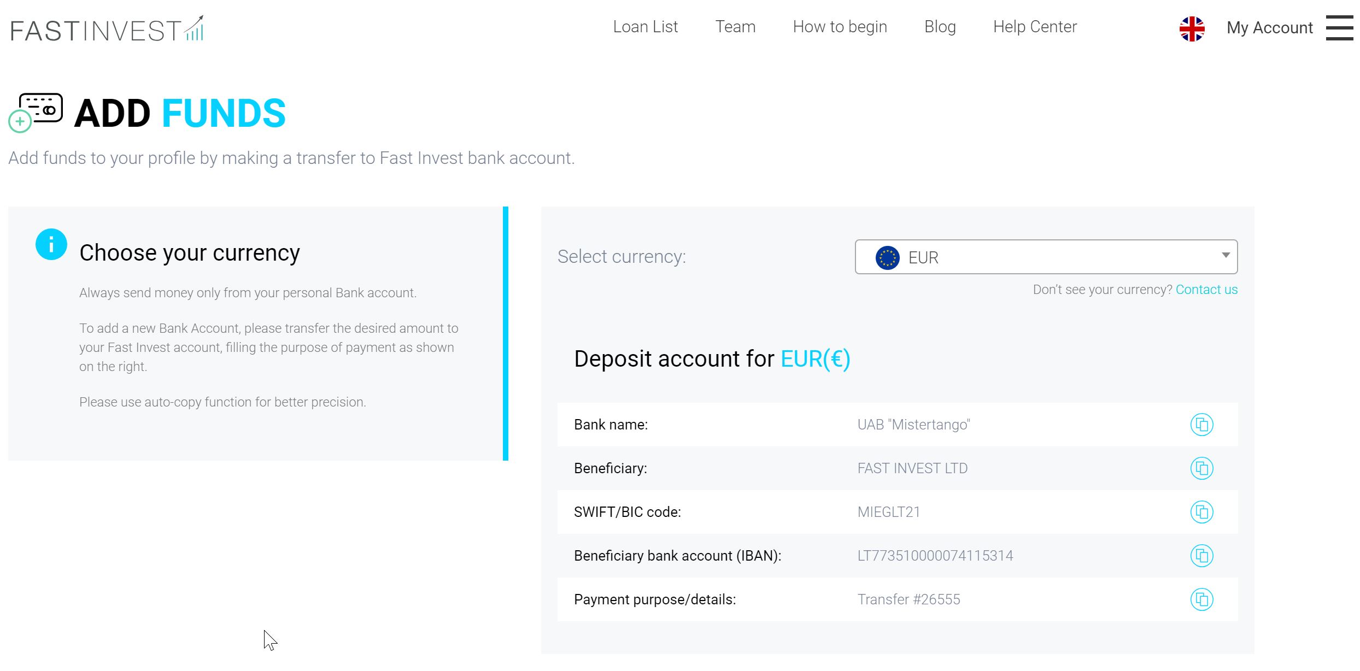Click the UK flag language icon
Image resolution: width=1360 pixels, height=671 pixels.
click(1192, 28)
